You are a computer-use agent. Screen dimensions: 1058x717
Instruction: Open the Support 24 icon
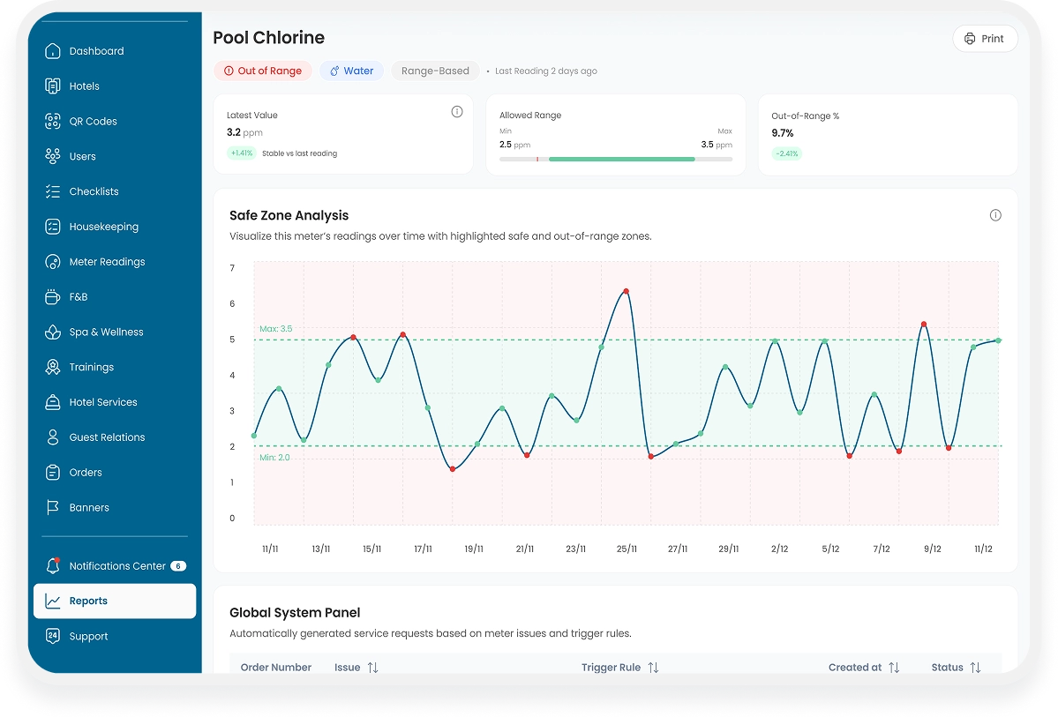[53, 636]
